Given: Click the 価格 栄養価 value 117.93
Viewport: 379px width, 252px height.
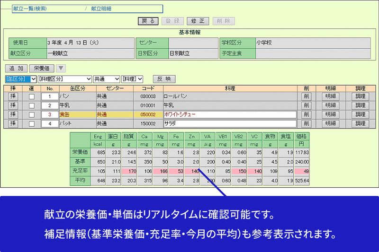Looking at the screenshot, I should 302,153.
